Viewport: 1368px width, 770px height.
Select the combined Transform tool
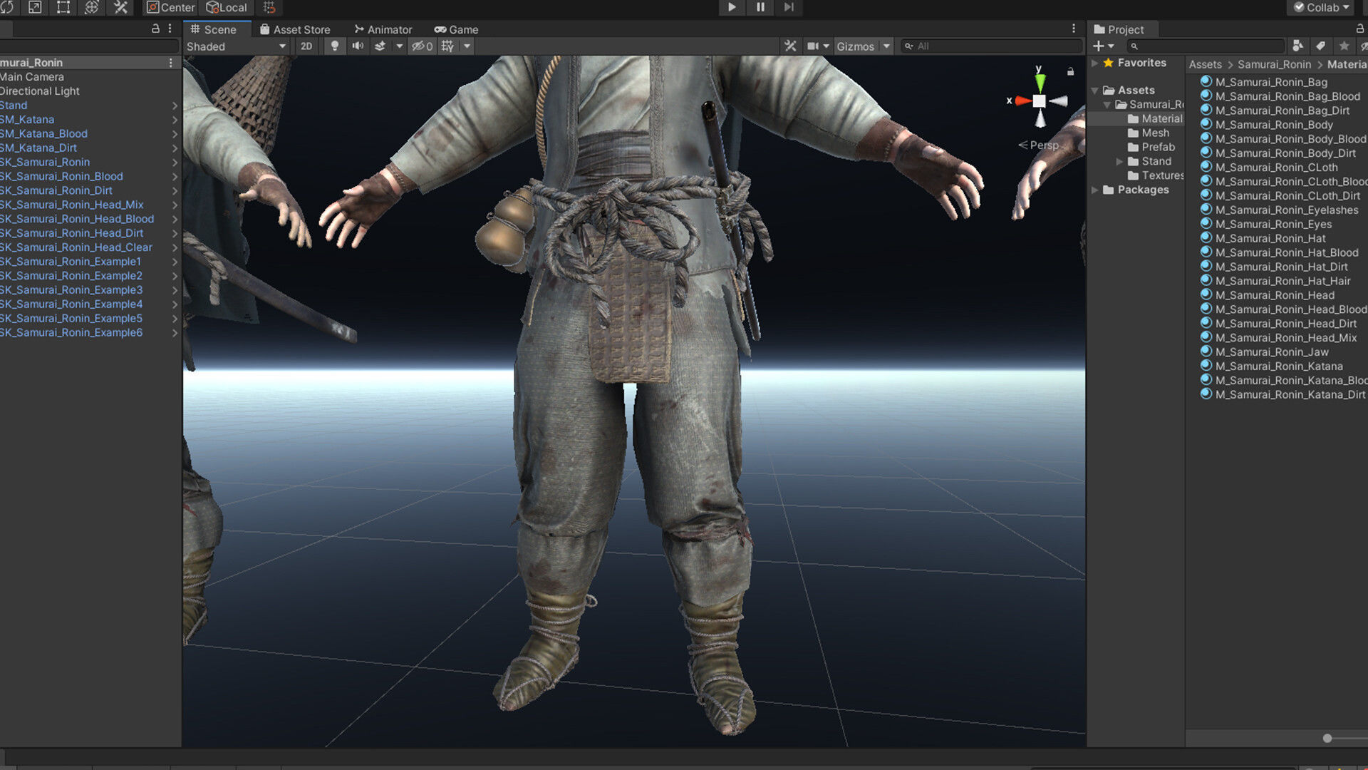[x=92, y=7]
